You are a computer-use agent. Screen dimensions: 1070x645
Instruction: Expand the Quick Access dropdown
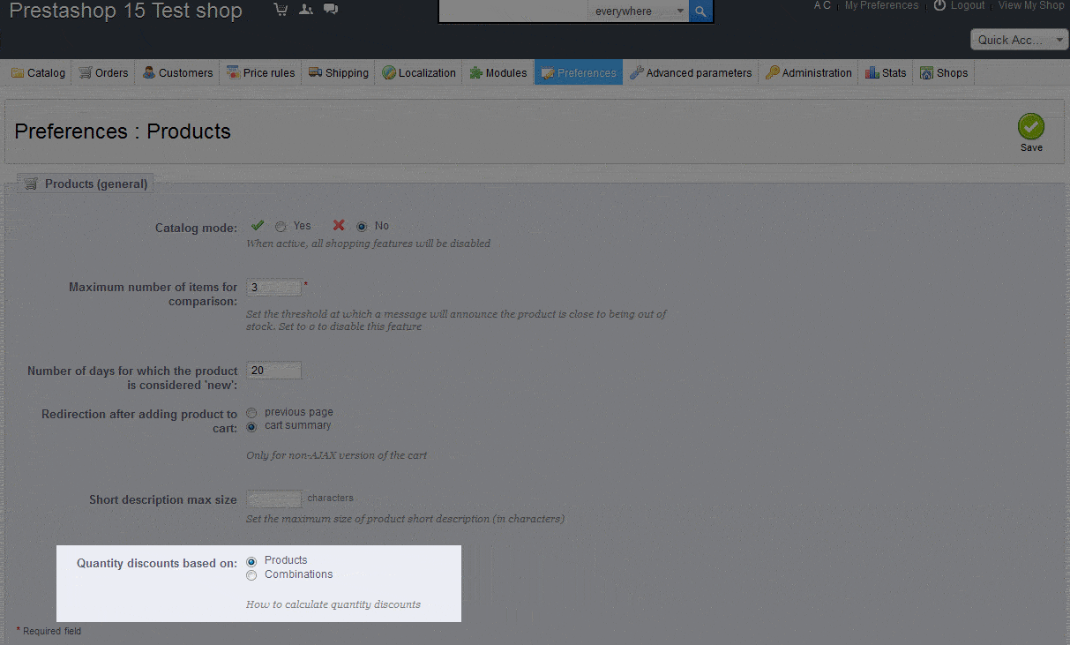tap(1019, 40)
